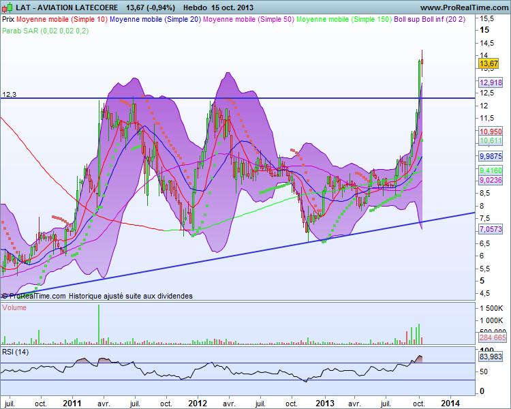Click the tall volume spike bar of April 2011
Viewport: 511px width, 409px height.
tap(99, 324)
